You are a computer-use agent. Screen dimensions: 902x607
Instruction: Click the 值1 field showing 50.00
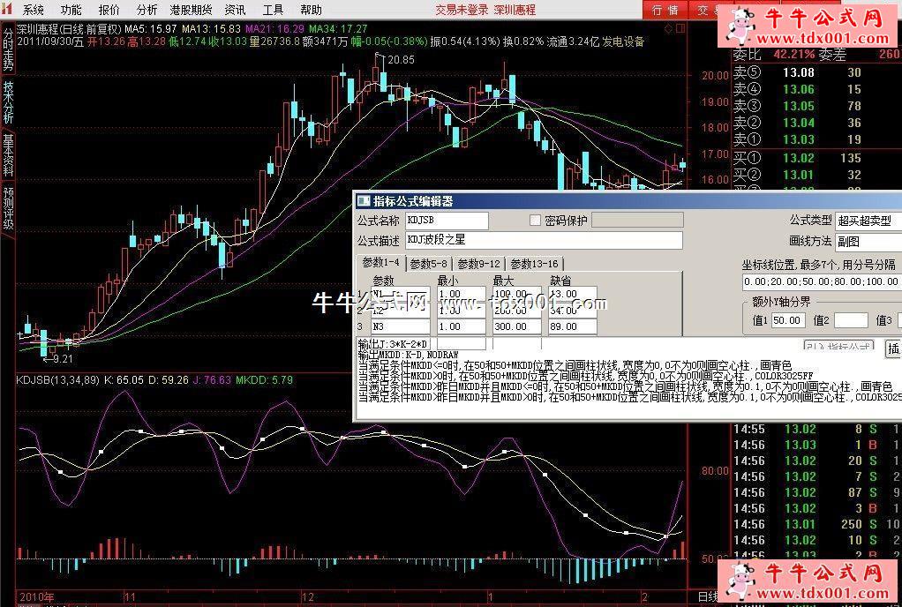coord(787,320)
